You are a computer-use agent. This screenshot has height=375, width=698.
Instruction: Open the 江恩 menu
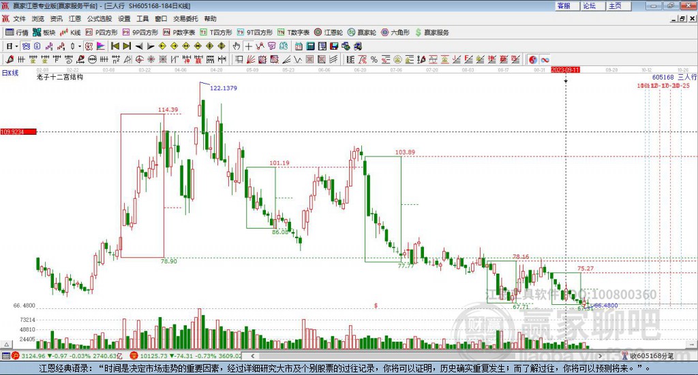click(x=75, y=18)
